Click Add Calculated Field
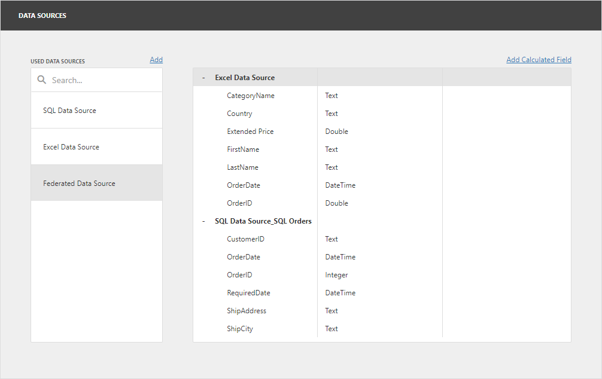602x379 pixels. coord(539,59)
